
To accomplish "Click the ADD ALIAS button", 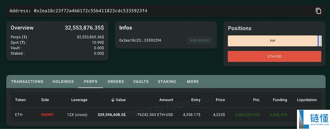I will pyautogui.click(x=200, y=40).
